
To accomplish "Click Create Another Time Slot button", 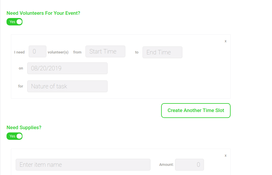I will [x=196, y=111].
